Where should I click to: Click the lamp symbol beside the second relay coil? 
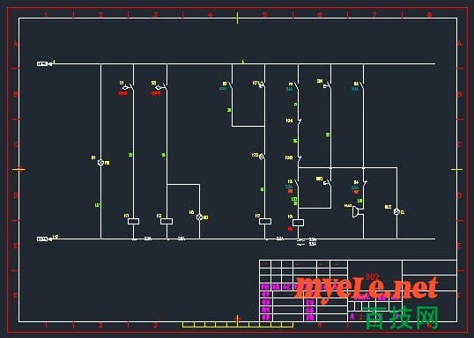tap(199, 217)
